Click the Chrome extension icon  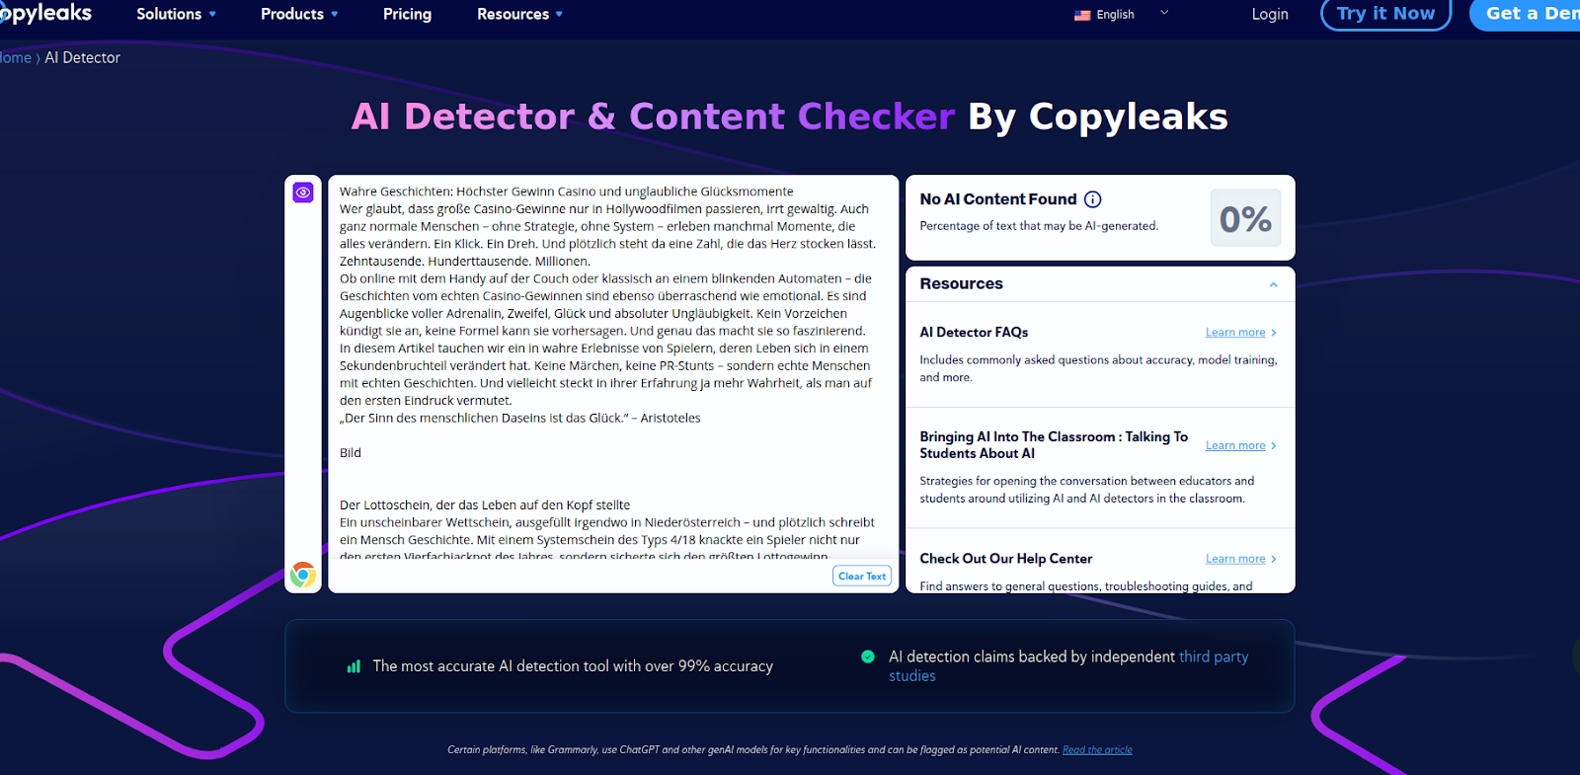pyautogui.click(x=303, y=575)
